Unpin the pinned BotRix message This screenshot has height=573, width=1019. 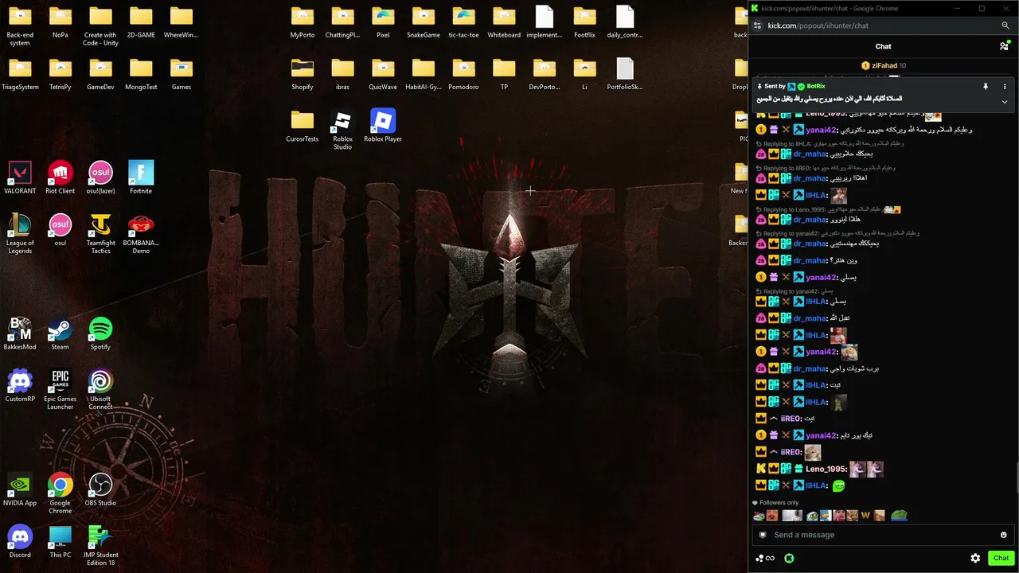coord(986,86)
